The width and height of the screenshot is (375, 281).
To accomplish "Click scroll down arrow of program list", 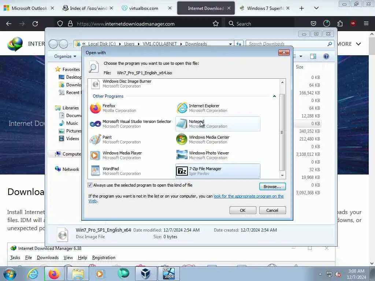I will pyautogui.click(x=282, y=176).
